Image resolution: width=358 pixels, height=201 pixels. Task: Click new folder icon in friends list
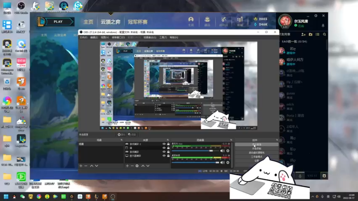311,34
